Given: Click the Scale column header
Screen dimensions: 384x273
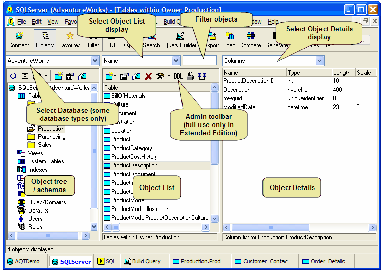Looking at the screenshot, I should (x=366, y=73).
